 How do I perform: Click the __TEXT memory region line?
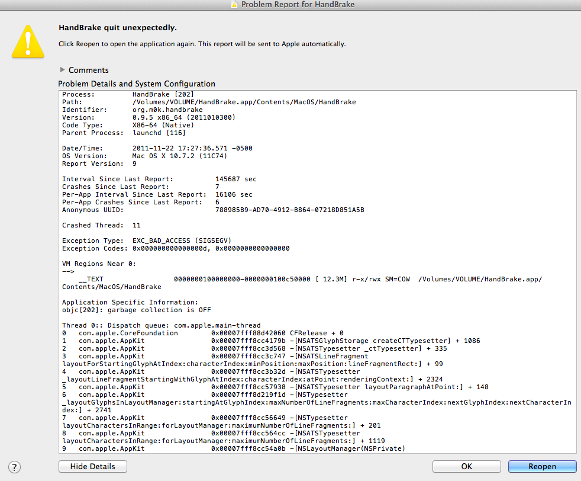302,283
